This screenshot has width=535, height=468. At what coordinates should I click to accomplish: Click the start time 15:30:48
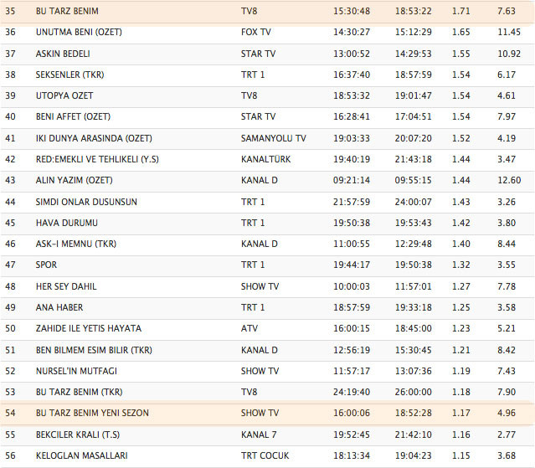352,11
